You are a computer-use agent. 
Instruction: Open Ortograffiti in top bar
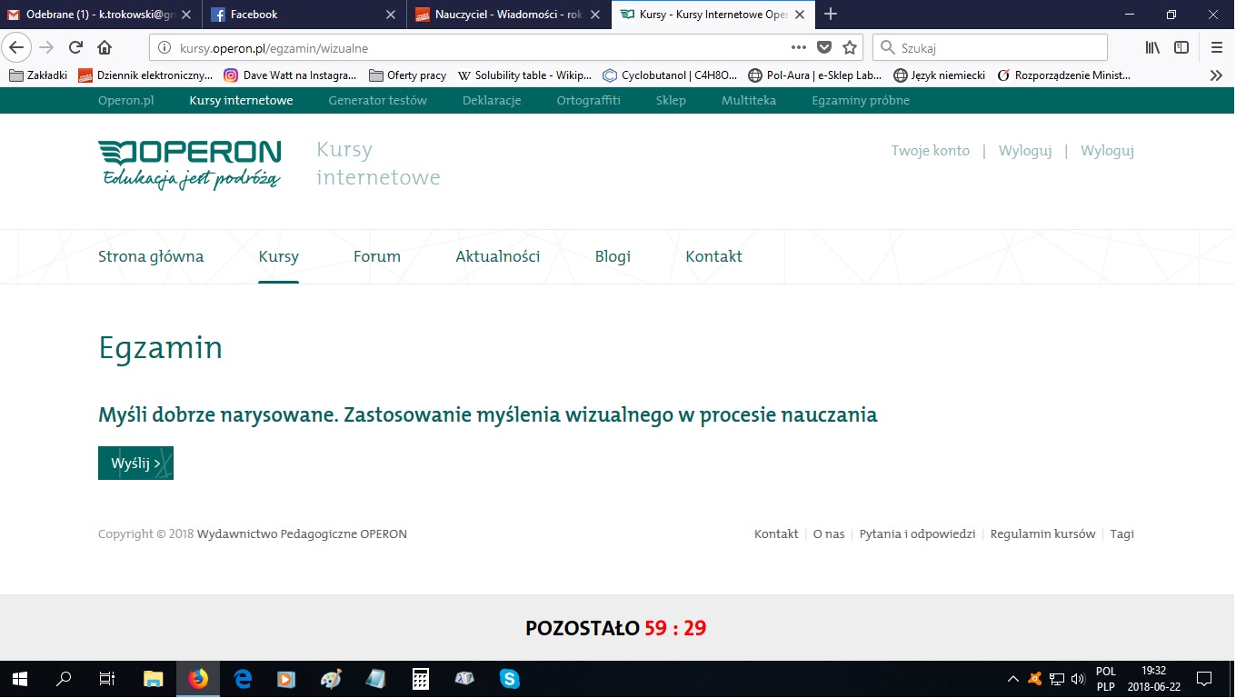(x=588, y=101)
